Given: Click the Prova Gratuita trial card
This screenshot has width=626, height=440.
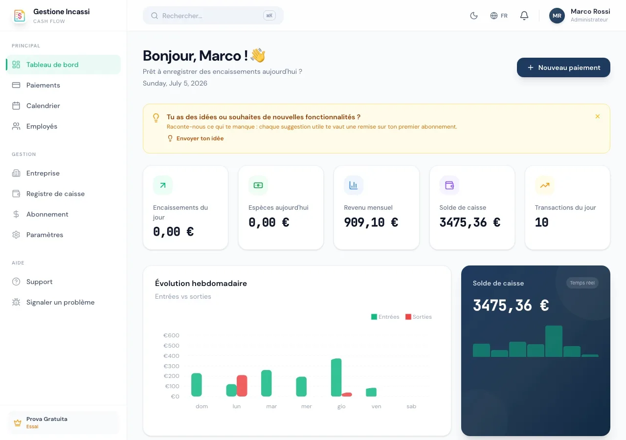Looking at the screenshot, I should [64, 422].
